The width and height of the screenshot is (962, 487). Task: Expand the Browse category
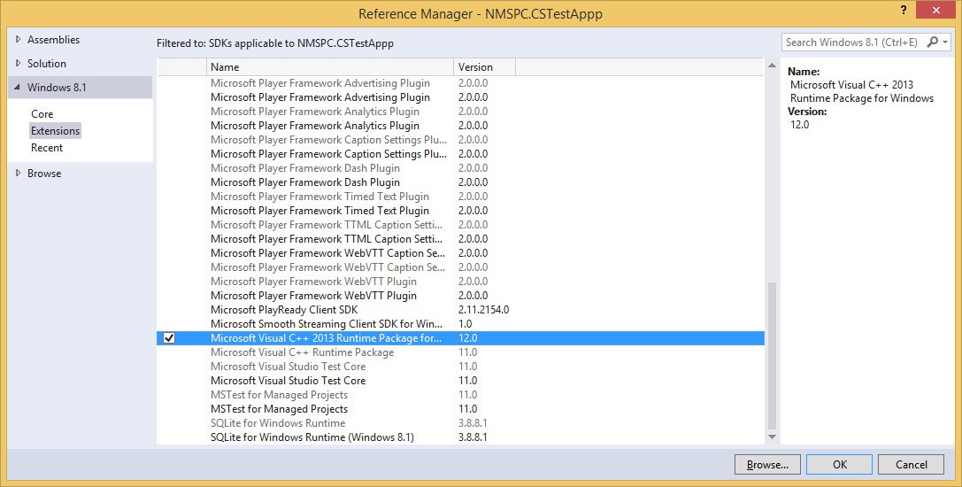pyautogui.click(x=18, y=174)
